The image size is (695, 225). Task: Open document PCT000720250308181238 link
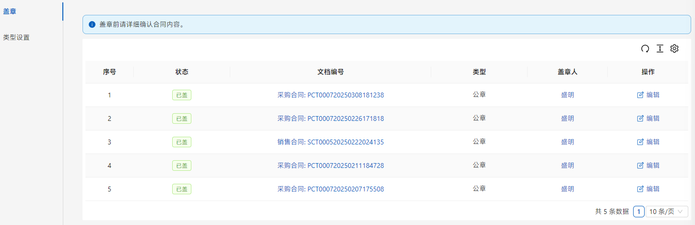(330, 95)
